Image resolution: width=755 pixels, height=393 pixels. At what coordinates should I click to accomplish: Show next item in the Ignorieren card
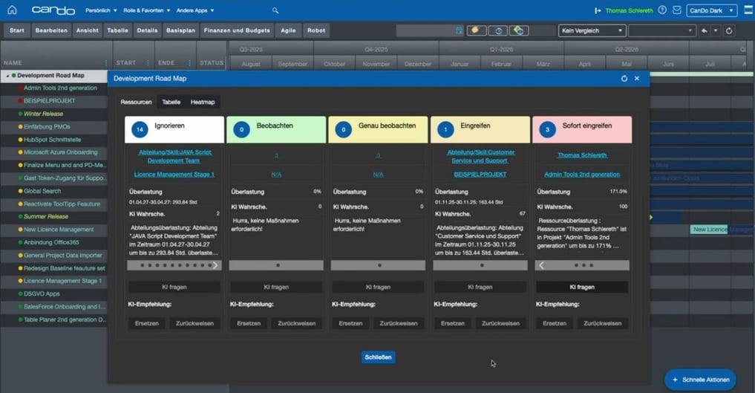(x=215, y=265)
